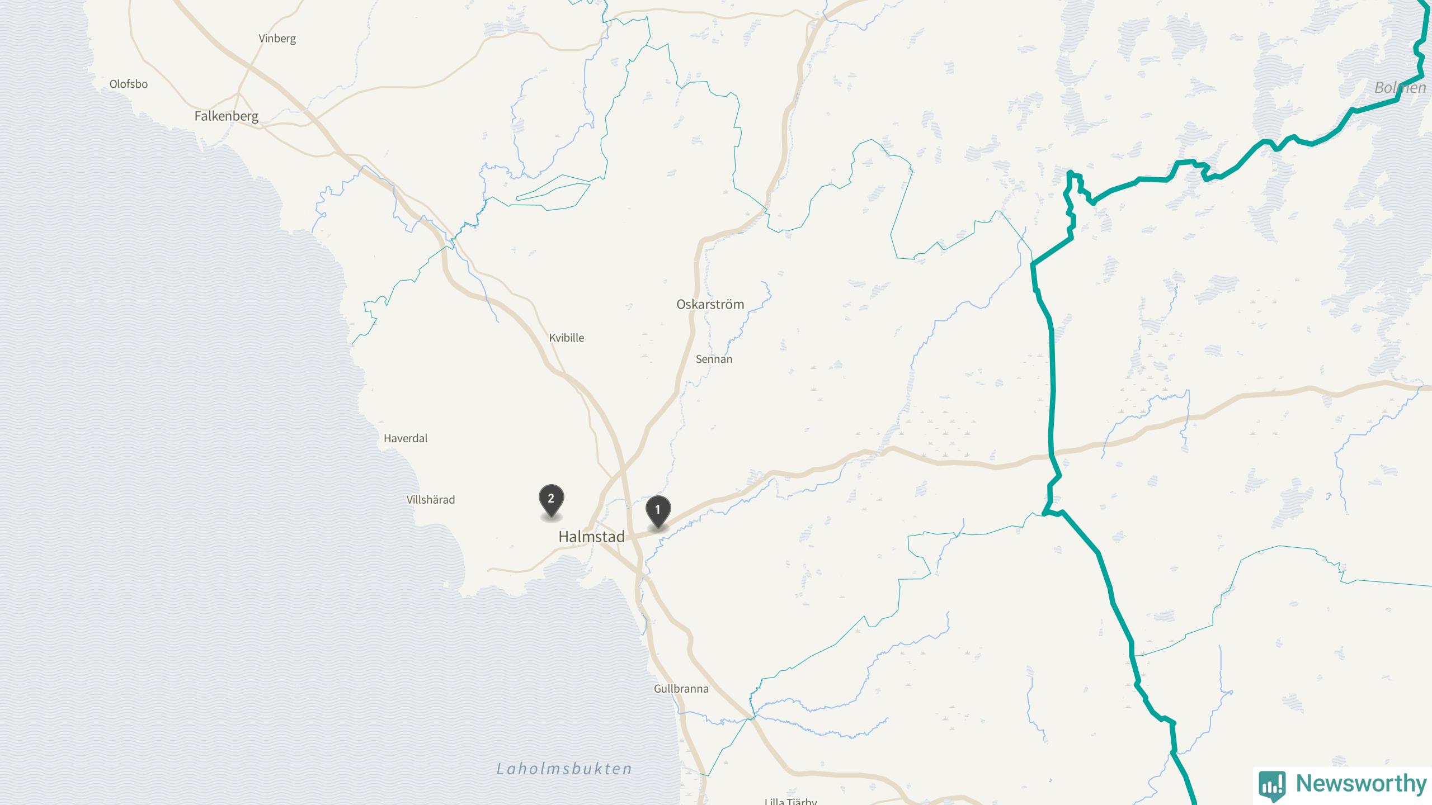Click the thick teal border line
The image size is (1432, 805).
tap(1053, 391)
